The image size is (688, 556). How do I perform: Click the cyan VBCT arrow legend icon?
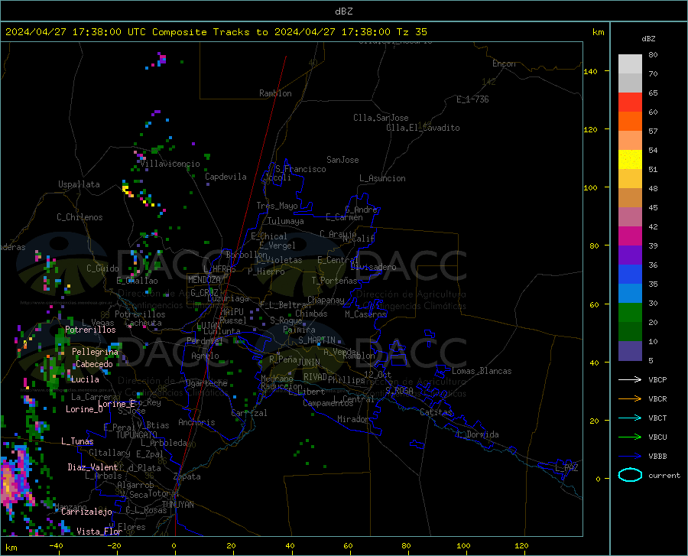[630, 418]
